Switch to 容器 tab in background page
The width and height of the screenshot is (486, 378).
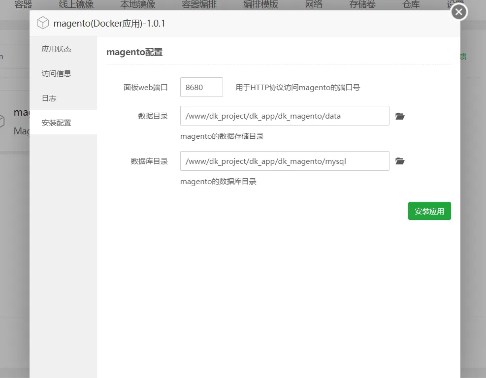click(23, 4)
